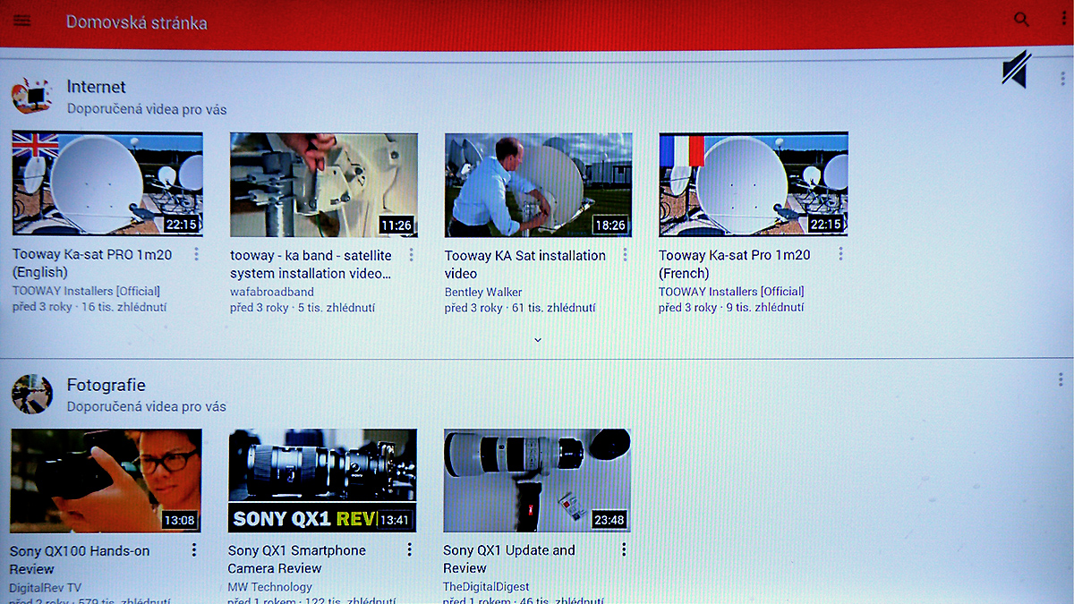Play the 23:48 Sony QX1 Update thumbnail
The height and width of the screenshot is (604, 1074).
(537, 481)
